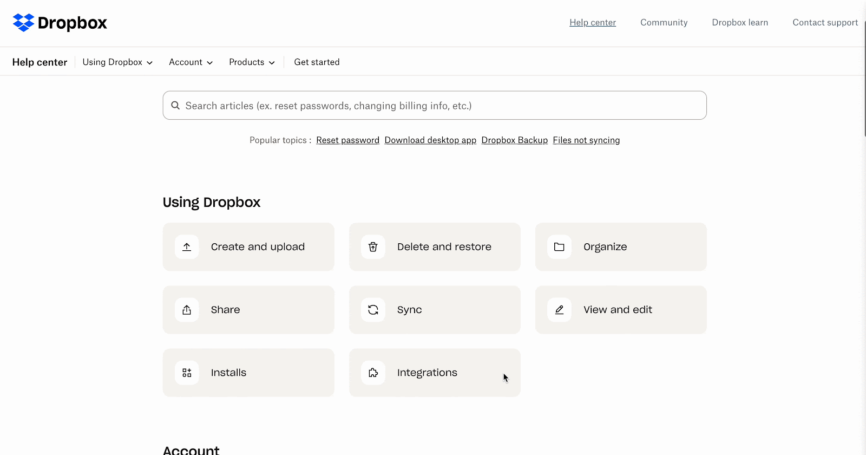
Task: Click the Help center heading in the nav bar
Action: pyautogui.click(x=40, y=62)
